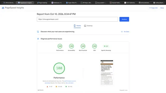Switch to the Ceiling Beam browser tab

tap(159, 3)
